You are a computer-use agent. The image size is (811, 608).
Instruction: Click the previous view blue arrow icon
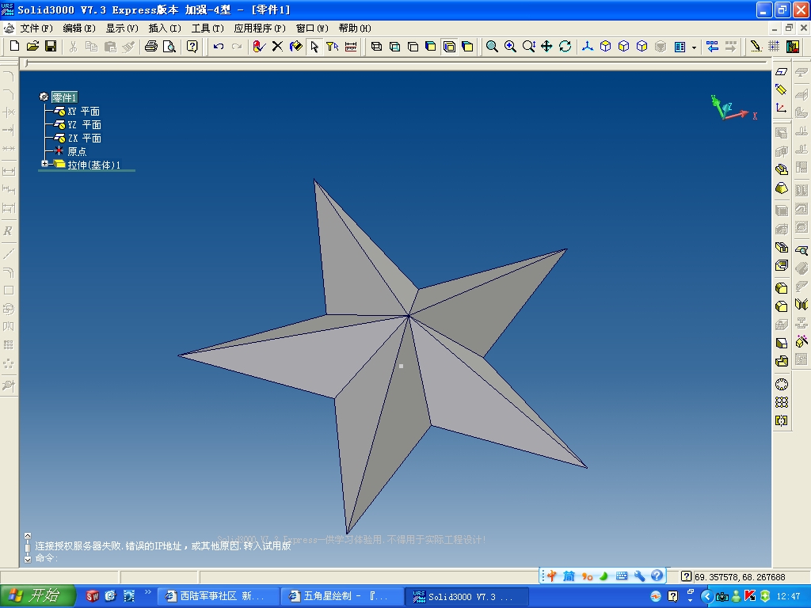coord(712,47)
